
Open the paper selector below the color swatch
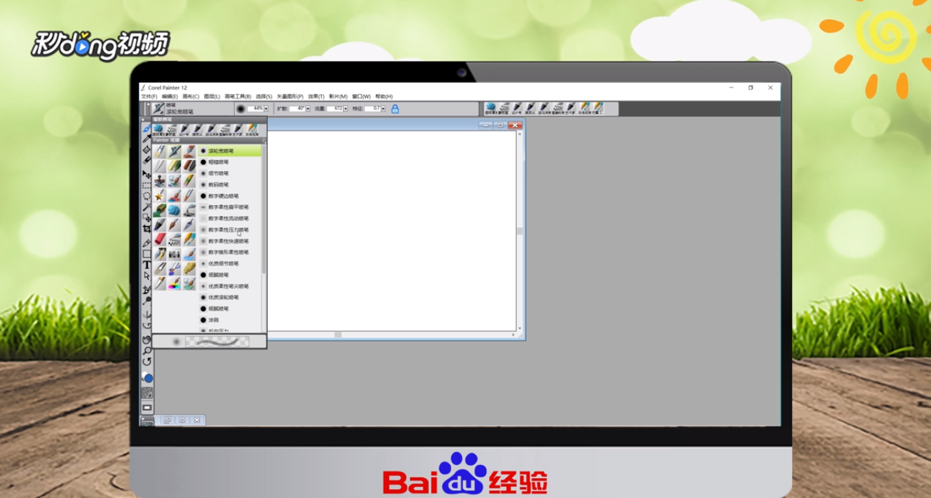click(x=146, y=393)
